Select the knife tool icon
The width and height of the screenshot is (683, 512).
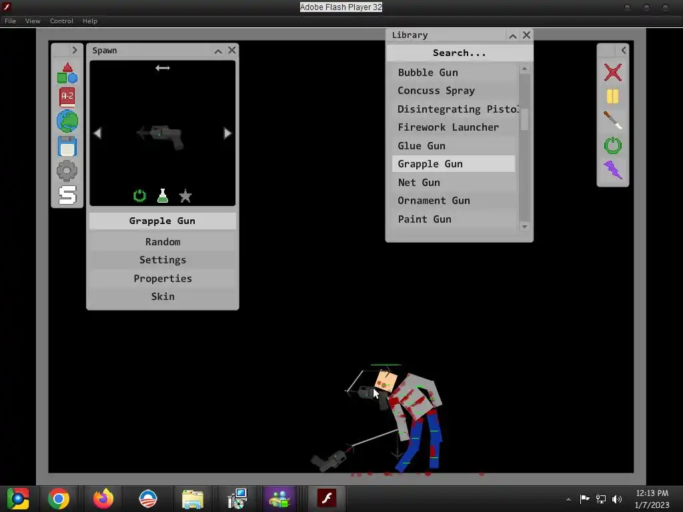[612, 121]
